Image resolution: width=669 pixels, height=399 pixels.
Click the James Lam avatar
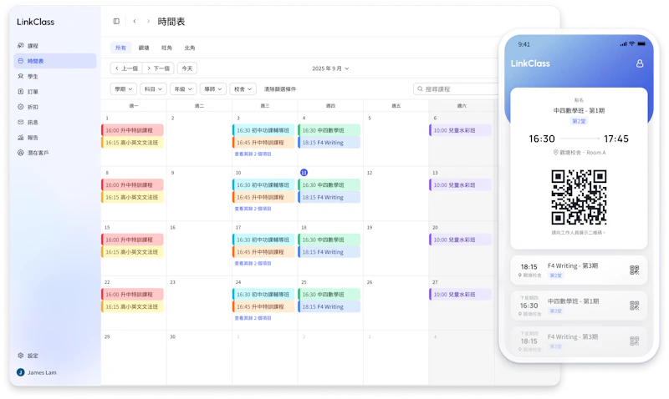coord(20,372)
